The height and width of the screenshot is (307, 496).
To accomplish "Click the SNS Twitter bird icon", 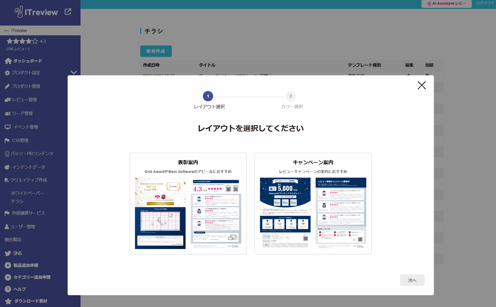I will click(8, 253).
